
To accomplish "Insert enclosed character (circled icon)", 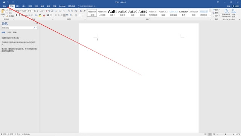I will [51, 15].
